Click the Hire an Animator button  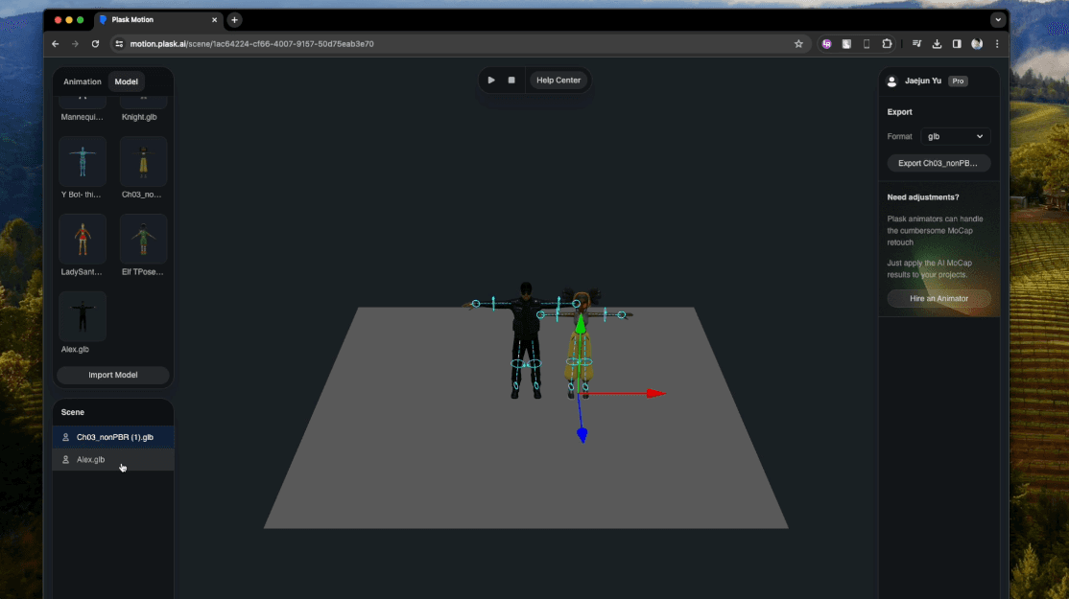pos(938,298)
